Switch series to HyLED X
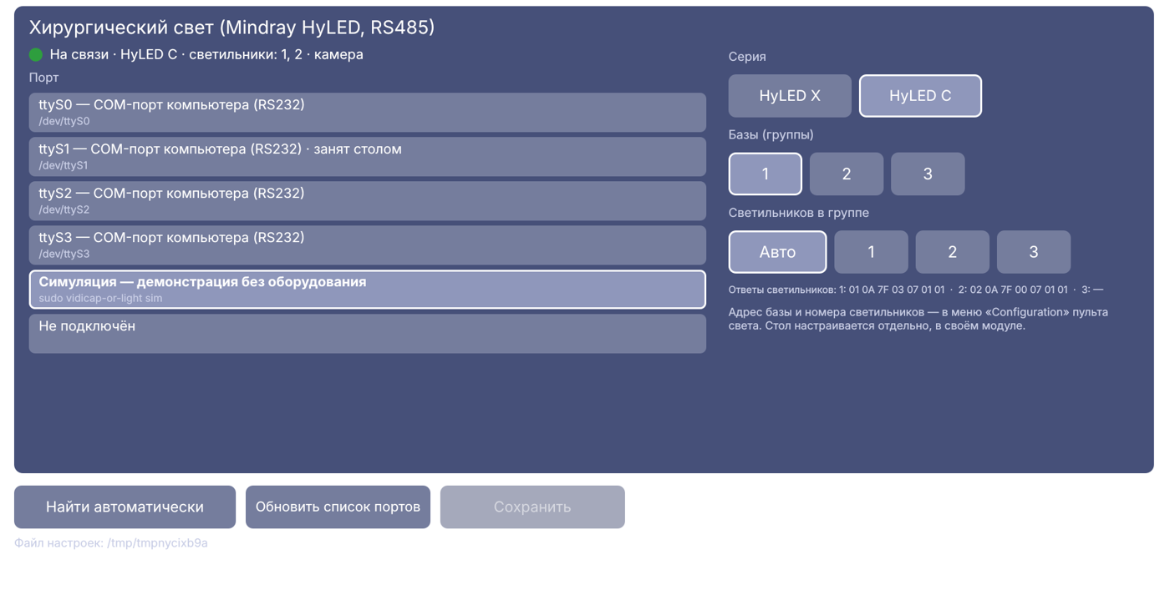This screenshot has height=590, width=1170. point(790,96)
